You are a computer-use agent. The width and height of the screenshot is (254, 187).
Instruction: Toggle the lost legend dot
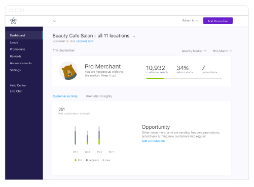point(76,160)
